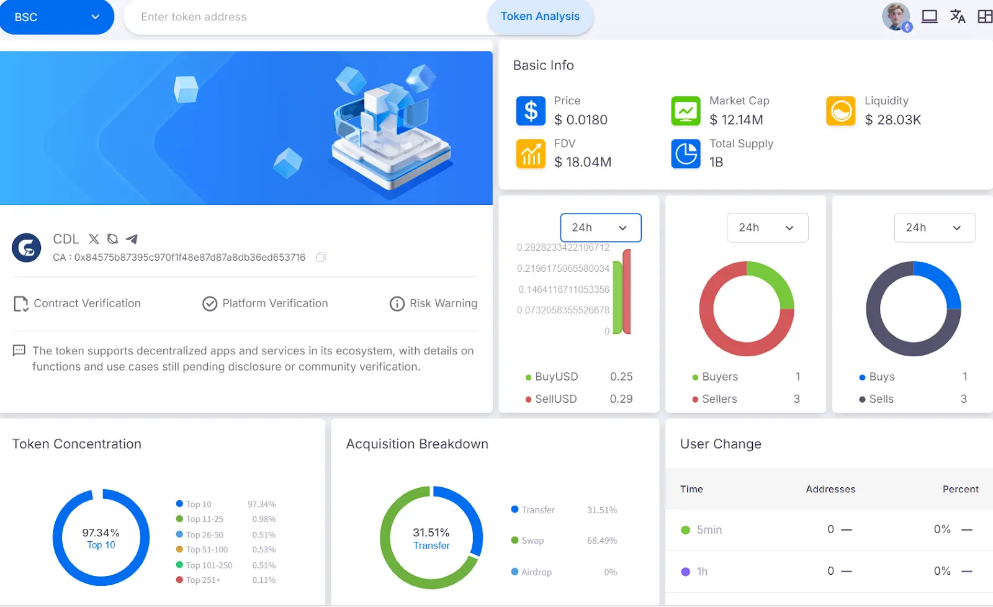Viewport: 993px width, 607px height.
Task: Focus the Enter token address field
Action: (x=304, y=17)
